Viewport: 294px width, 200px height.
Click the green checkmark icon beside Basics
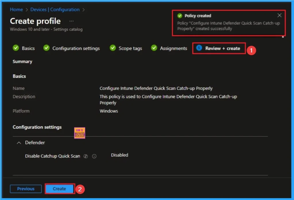coord(16,48)
